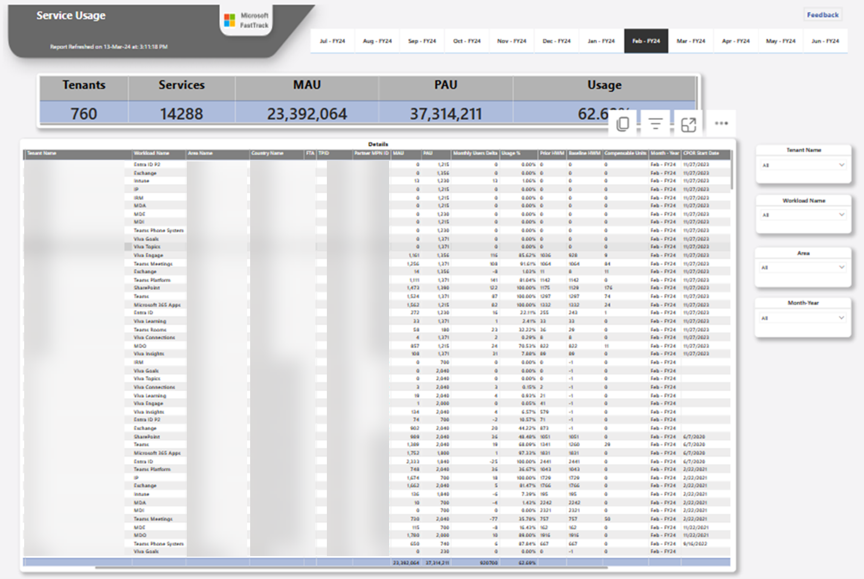864x579 pixels.
Task: Click the Microsoft FastTrack logo
Action: pyautogui.click(x=247, y=21)
